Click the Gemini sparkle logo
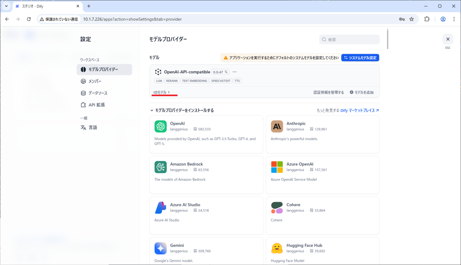 [161, 248]
